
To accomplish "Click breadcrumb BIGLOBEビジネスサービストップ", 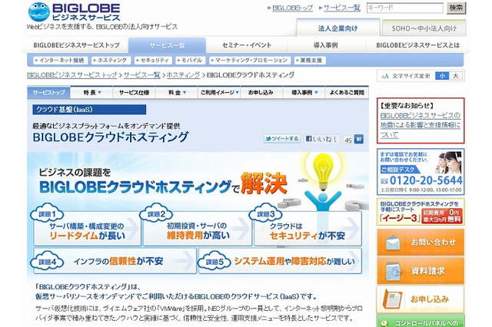I will coord(71,75).
